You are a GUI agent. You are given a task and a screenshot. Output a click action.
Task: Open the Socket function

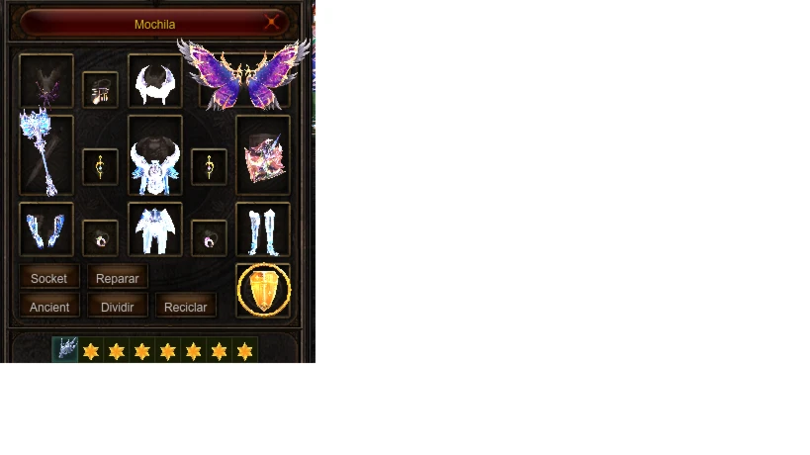(x=49, y=278)
